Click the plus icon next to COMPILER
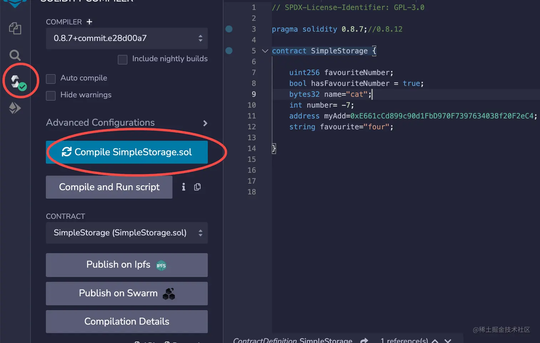The width and height of the screenshot is (540, 343). coord(89,22)
